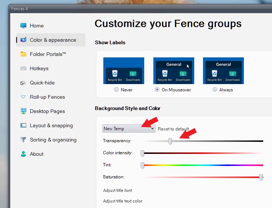Screen dimensions: 272x208
Task: Open the New Temp style dropdown
Action: pyautogui.click(x=129, y=128)
